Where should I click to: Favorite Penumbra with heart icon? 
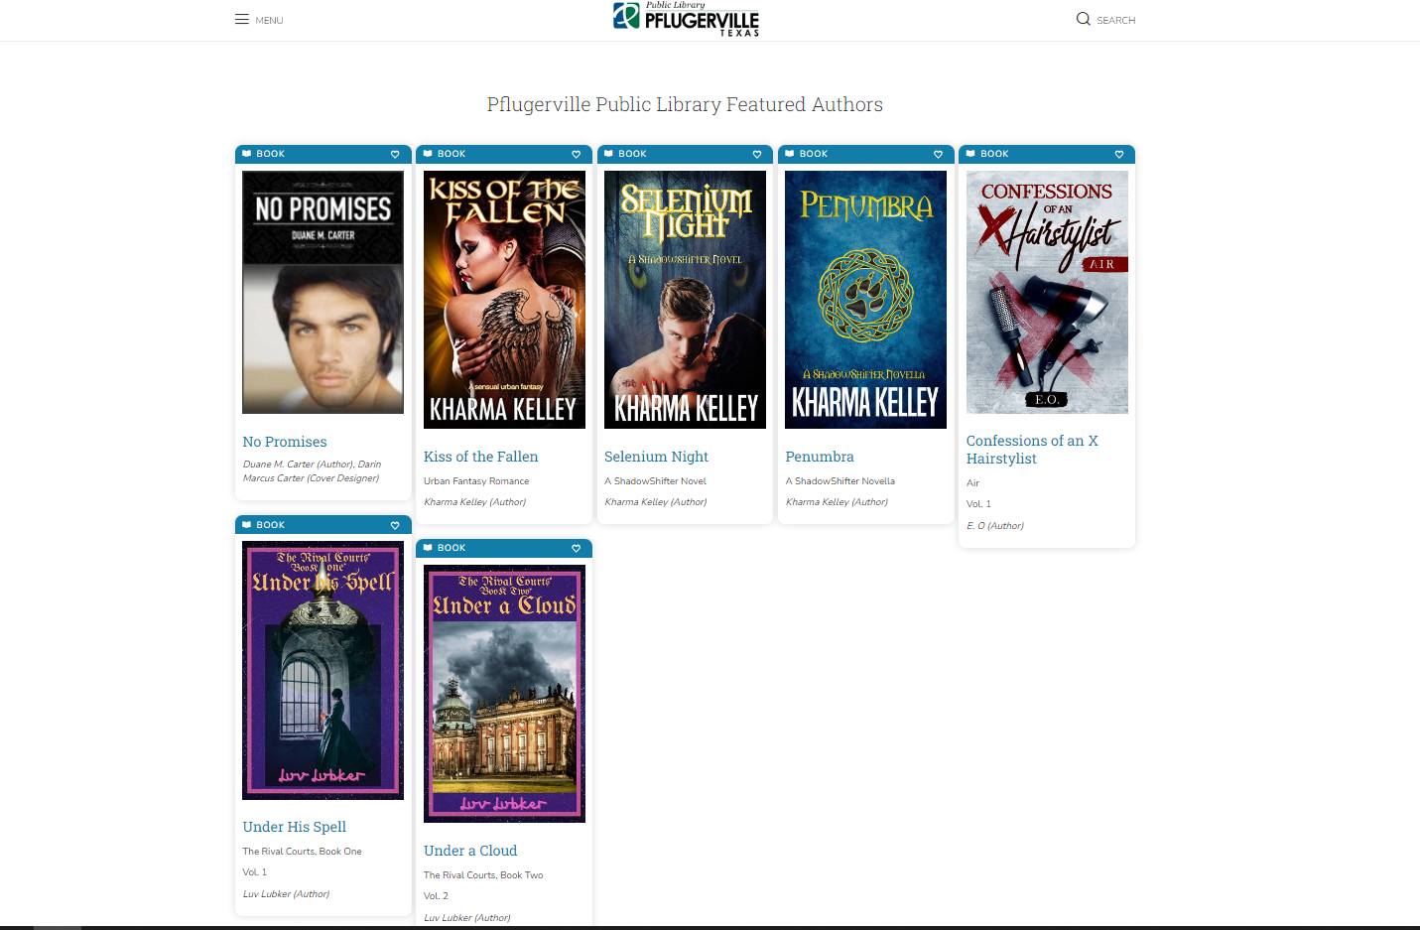pyautogui.click(x=938, y=154)
